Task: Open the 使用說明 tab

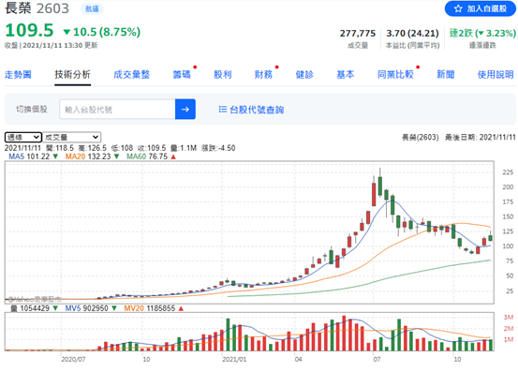Action: pyautogui.click(x=496, y=75)
